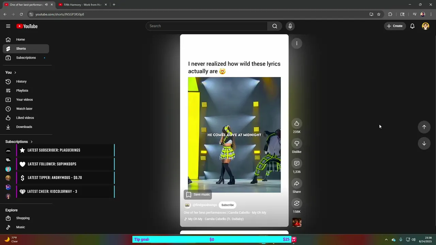Open the taskbar volume control
The image size is (436, 245).
click(x=414, y=240)
